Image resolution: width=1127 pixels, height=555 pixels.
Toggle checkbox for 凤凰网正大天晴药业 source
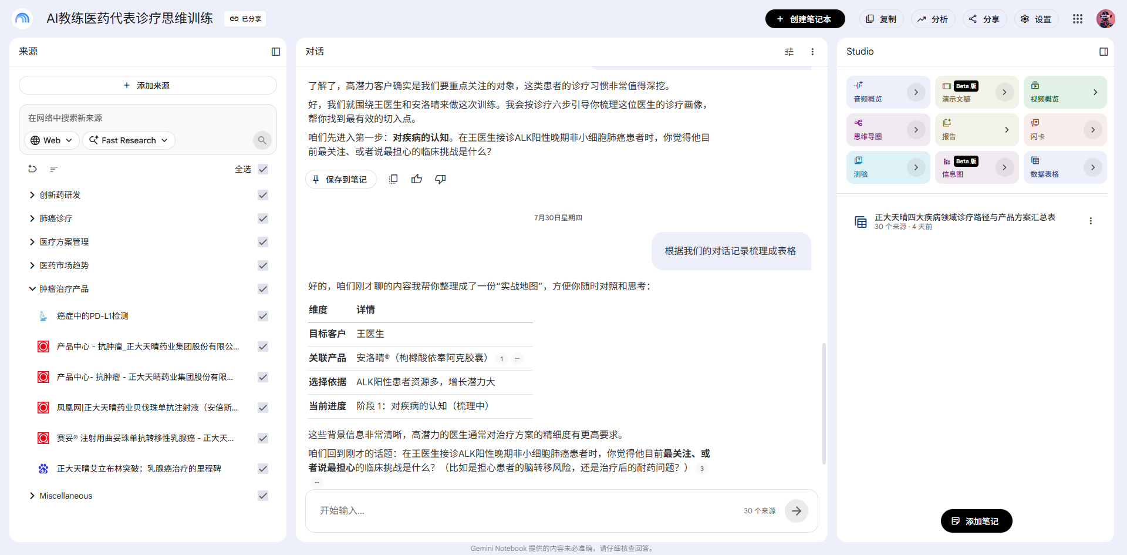[263, 408]
